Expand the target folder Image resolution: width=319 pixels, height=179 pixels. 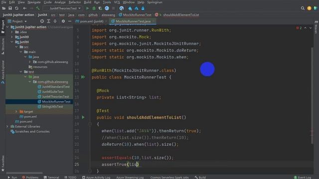coord(16,111)
